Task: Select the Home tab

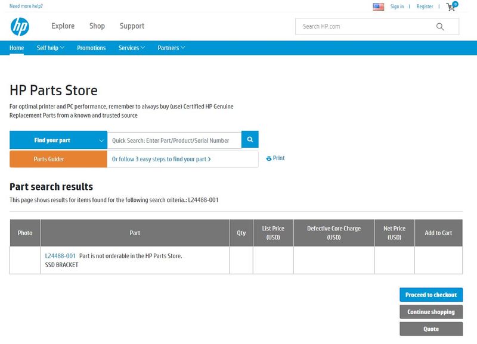Action: click(x=17, y=48)
